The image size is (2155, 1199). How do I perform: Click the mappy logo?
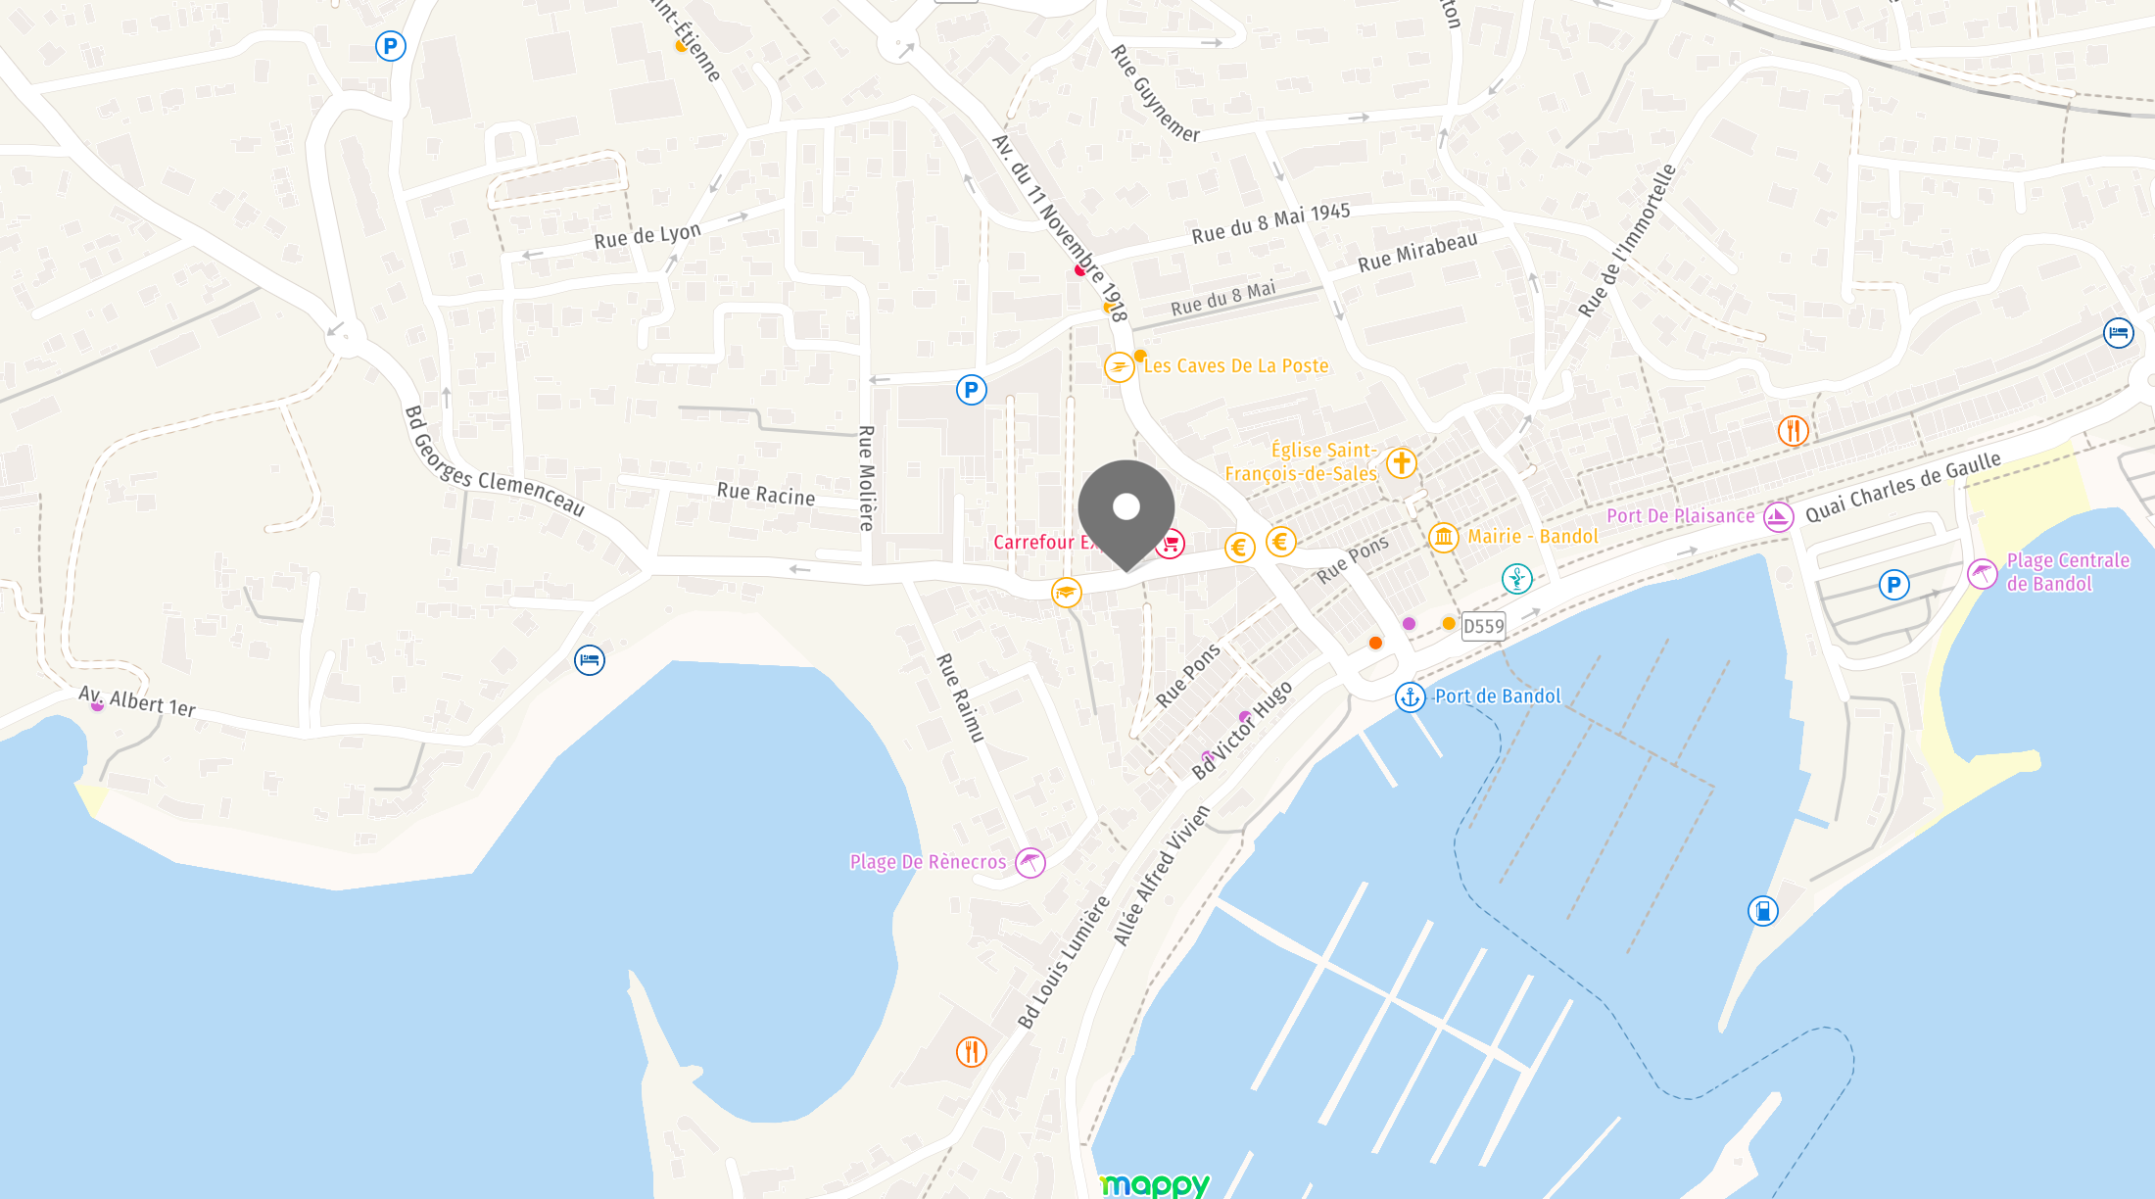(1155, 1184)
